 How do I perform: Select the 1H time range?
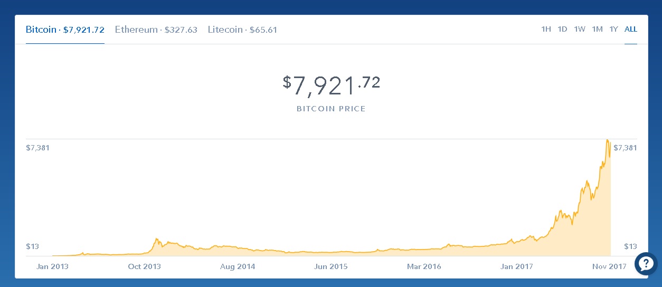click(546, 29)
